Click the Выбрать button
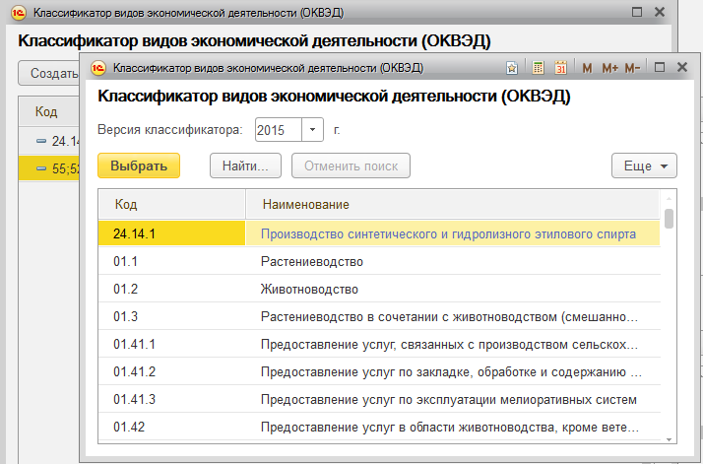The height and width of the screenshot is (464, 703). coord(139,166)
